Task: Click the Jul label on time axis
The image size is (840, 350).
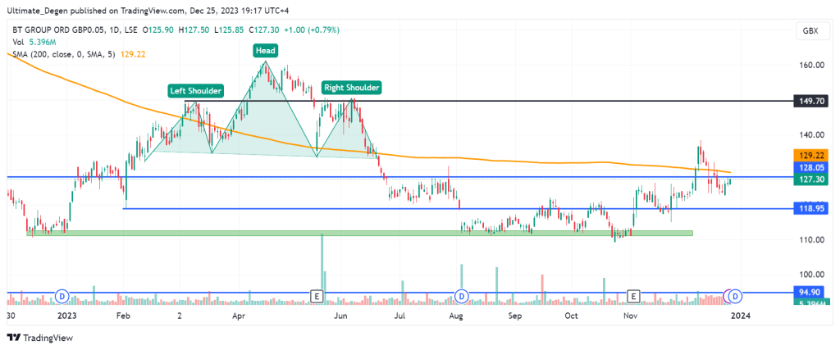Action: tap(399, 316)
